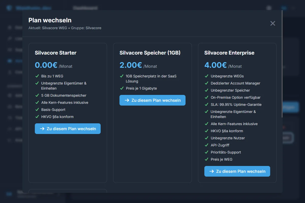The height and width of the screenshot is (203, 305).
Task: Close the Plan wechseln dialog
Action: pyautogui.click(x=273, y=24)
